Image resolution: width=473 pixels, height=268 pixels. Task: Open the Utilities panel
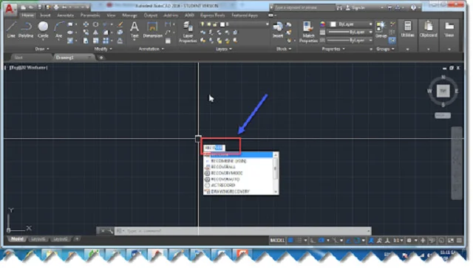tap(408, 30)
